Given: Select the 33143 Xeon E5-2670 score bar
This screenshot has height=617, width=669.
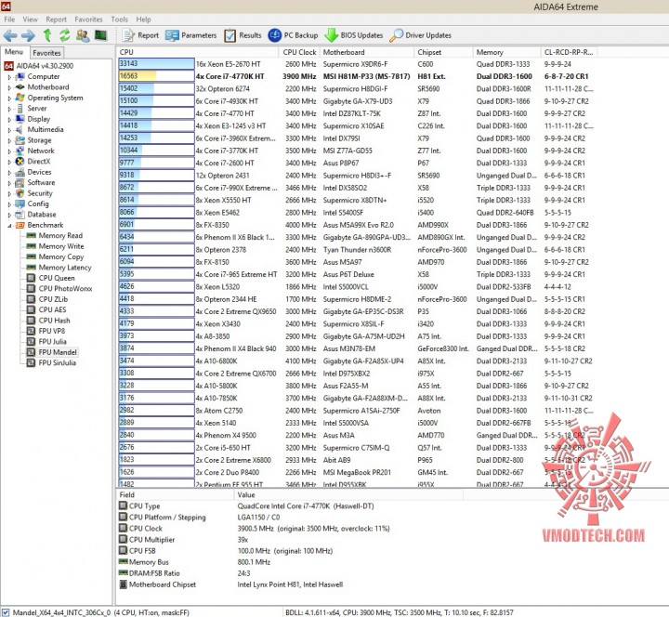Looking at the screenshot, I should tap(156, 63).
